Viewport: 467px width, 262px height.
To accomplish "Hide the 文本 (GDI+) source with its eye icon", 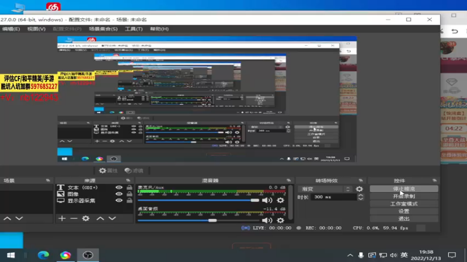I will [119, 187].
